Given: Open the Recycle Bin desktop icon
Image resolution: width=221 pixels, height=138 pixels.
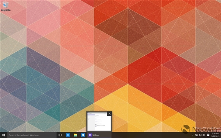Looking at the screenshot, I should pyautogui.click(x=6, y=6).
